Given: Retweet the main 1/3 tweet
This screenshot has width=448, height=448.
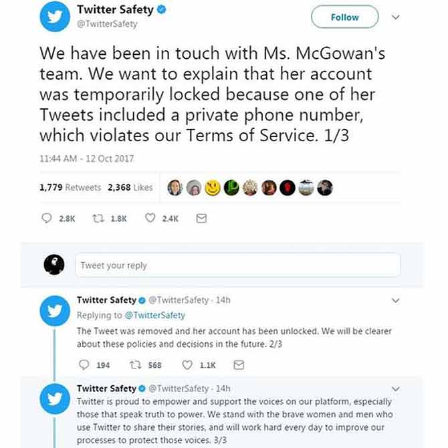Looking at the screenshot, I should tap(98, 219).
